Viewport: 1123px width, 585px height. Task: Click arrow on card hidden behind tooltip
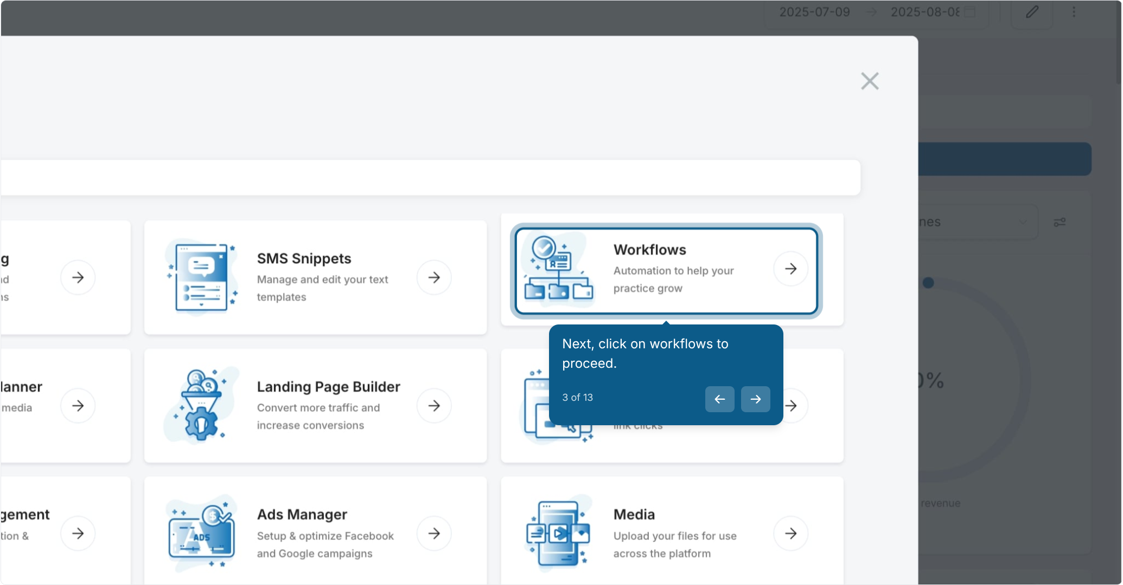793,405
